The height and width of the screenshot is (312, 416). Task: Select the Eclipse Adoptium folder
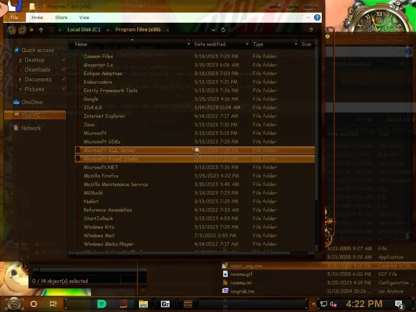(x=195, y=74)
